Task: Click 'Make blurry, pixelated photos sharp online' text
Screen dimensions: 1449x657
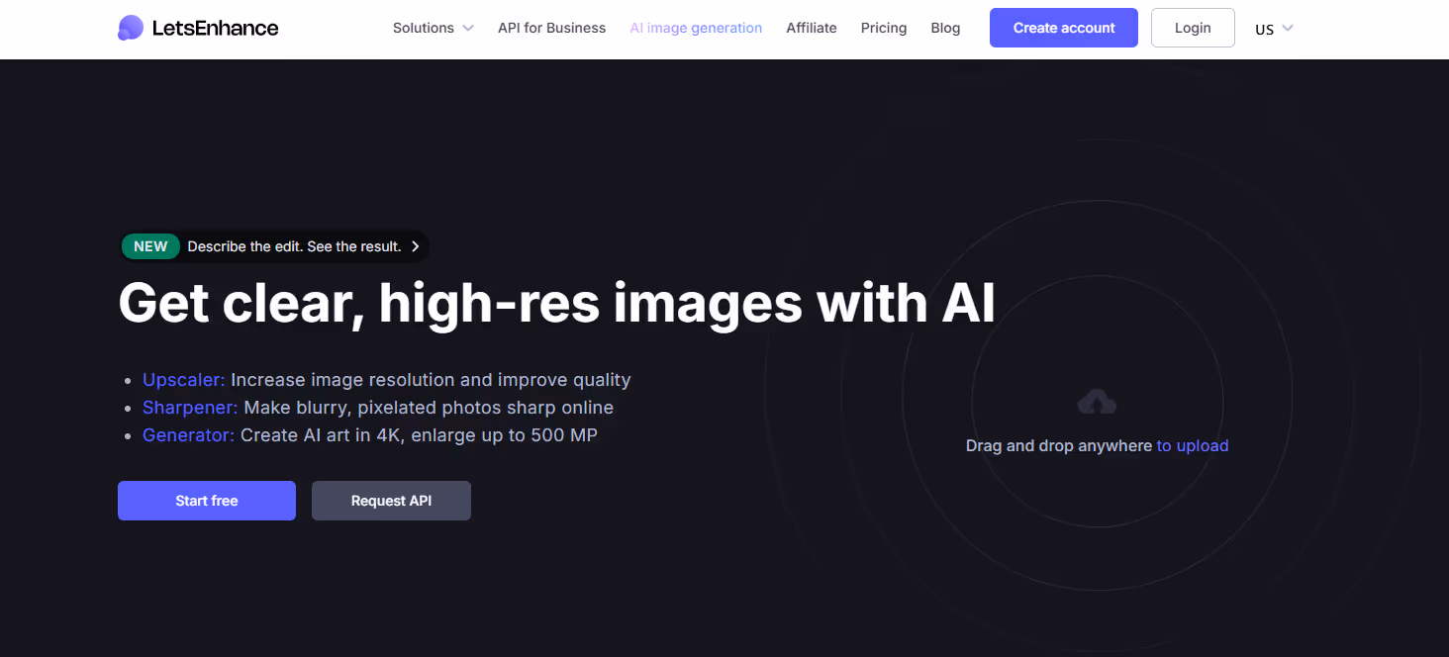Action: pos(429,408)
